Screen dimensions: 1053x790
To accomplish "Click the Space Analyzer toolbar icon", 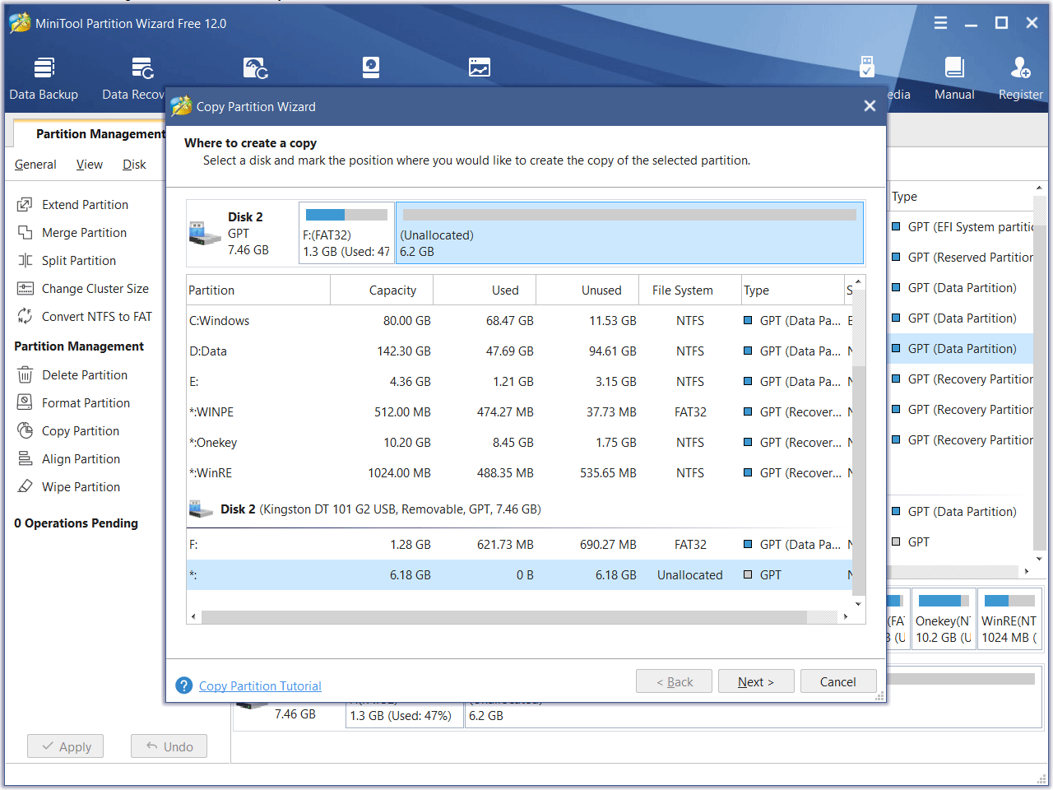I will pyautogui.click(x=480, y=67).
